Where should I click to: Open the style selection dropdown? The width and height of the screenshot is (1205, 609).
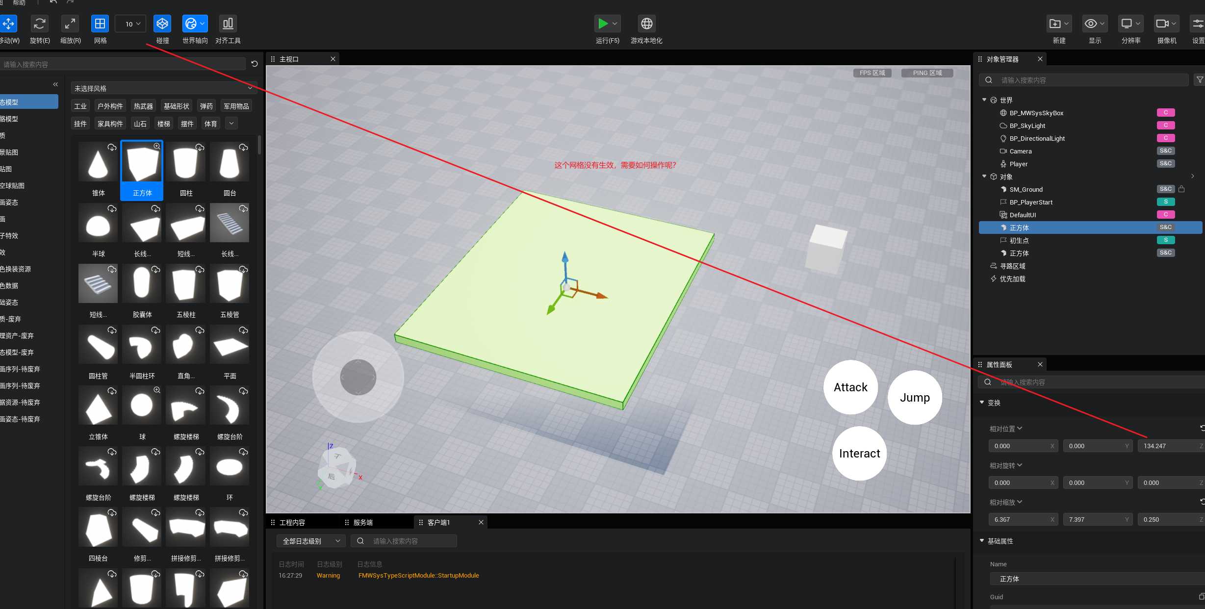(163, 88)
